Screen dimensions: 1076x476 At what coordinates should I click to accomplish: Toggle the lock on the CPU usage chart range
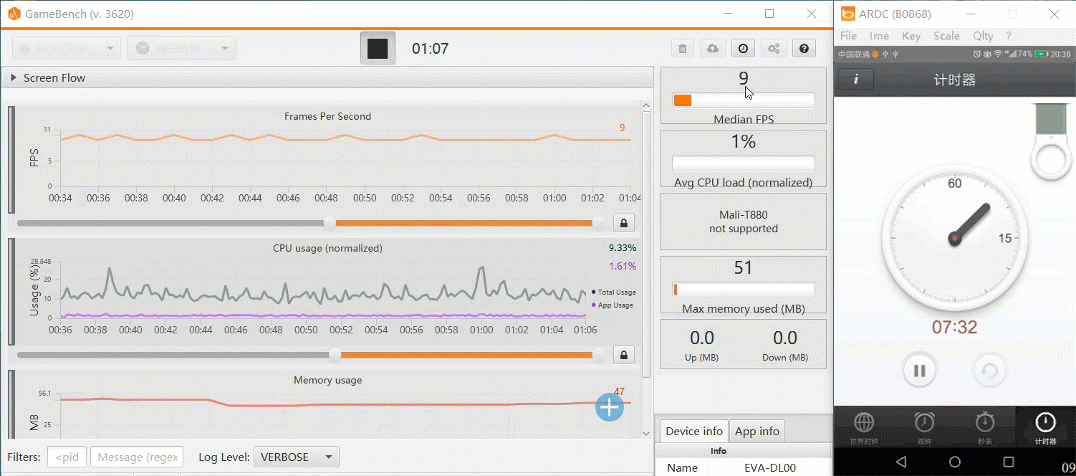(623, 355)
